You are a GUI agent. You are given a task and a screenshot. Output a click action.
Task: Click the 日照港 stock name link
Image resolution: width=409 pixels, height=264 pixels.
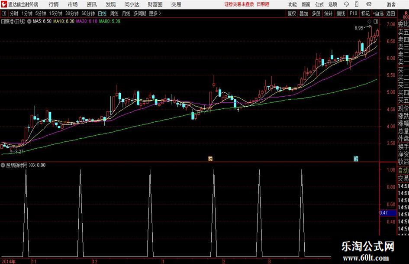click(263, 4)
